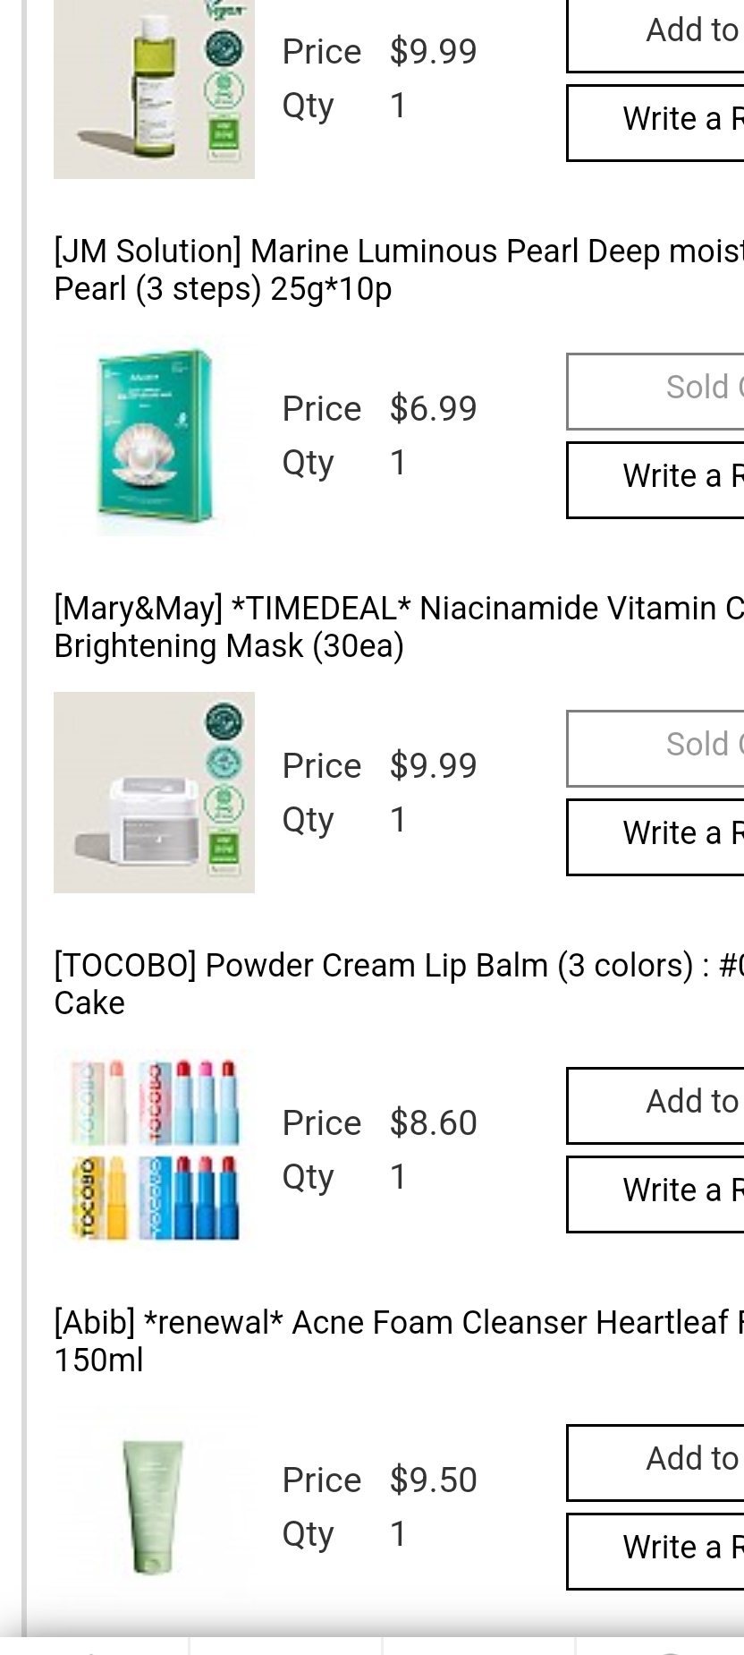
Task: Open Mary&May Niacinamide Vitamin C mask title
Action: pyautogui.click(x=398, y=627)
